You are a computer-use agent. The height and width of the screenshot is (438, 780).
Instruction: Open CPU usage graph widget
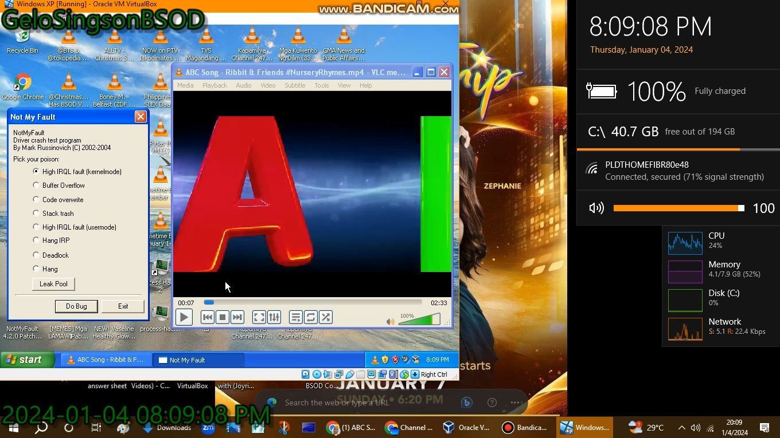pyautogui.click(x=685, y=243)
